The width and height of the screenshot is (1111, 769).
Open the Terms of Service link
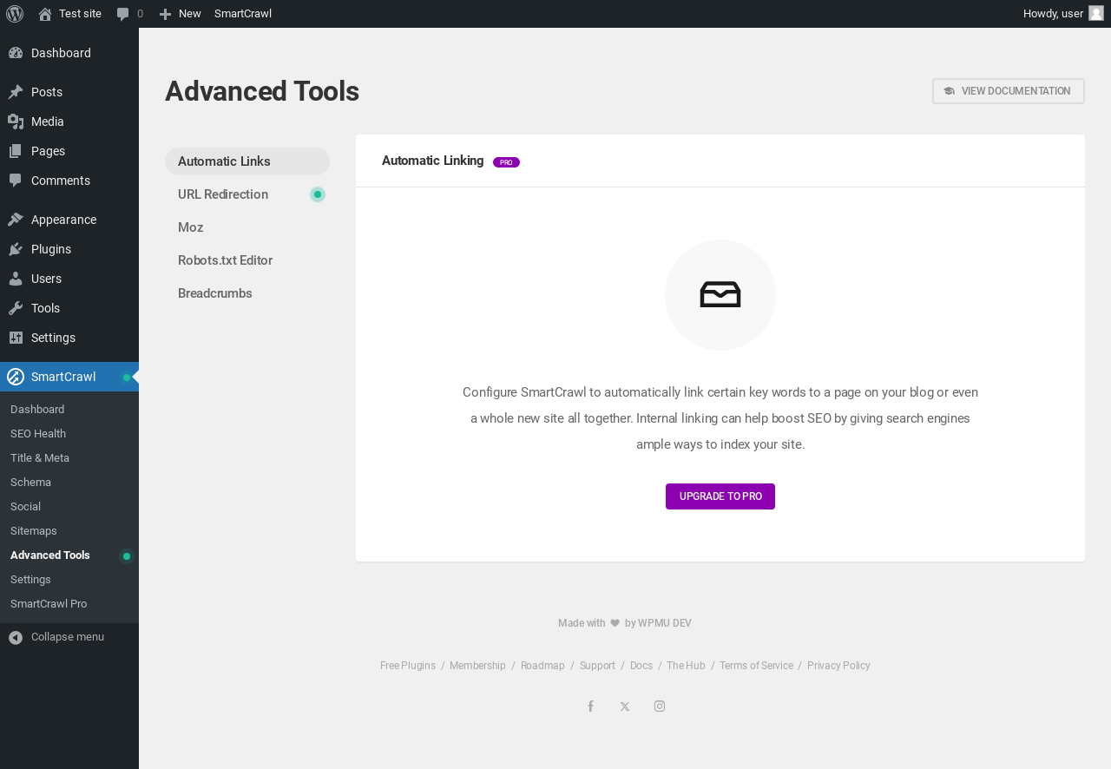pos(756,666)
